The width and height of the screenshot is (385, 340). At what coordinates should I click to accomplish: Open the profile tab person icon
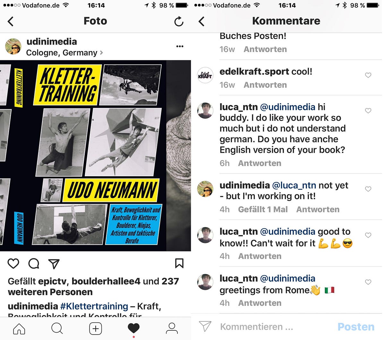click(x=172, y=328)
